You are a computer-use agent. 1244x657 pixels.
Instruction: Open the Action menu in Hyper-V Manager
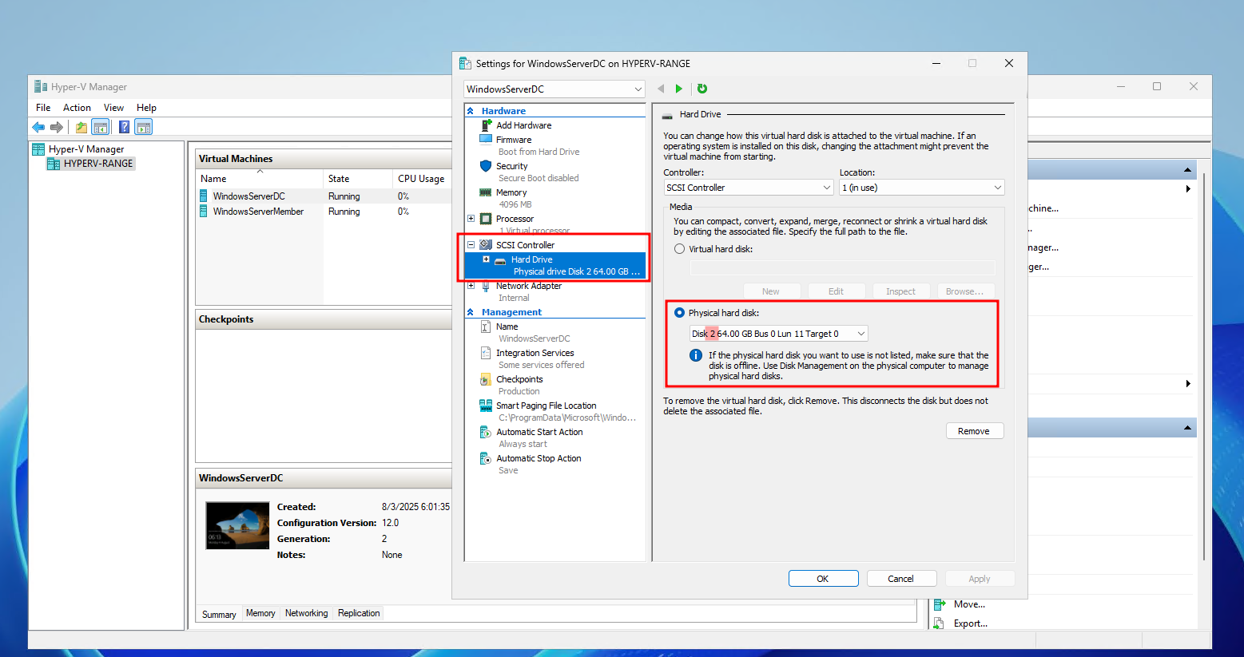[77, 108]
